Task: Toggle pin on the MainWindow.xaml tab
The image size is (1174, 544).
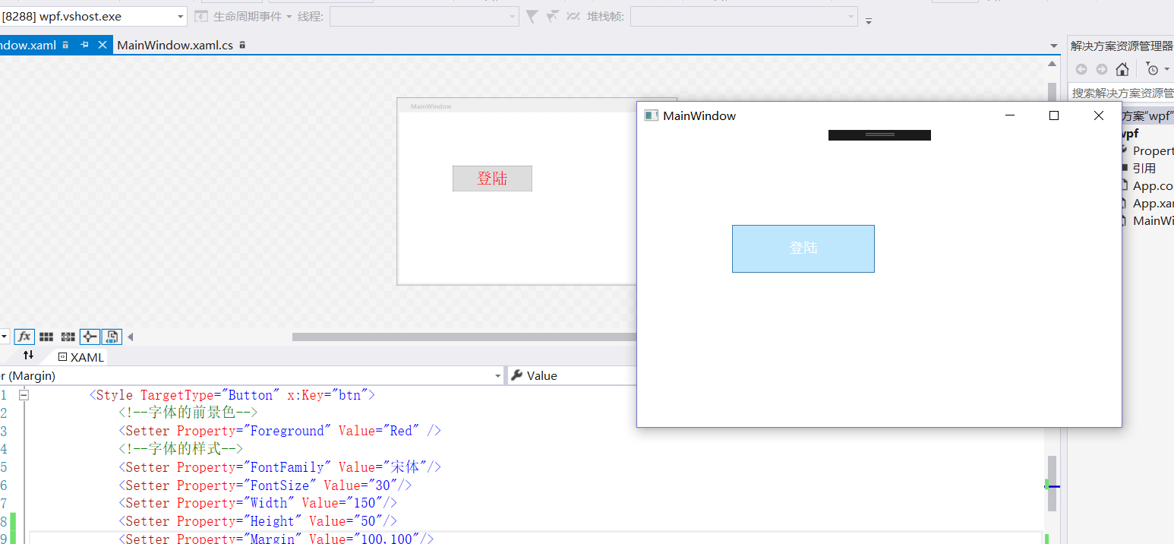Action: click(x=84, y=45)
